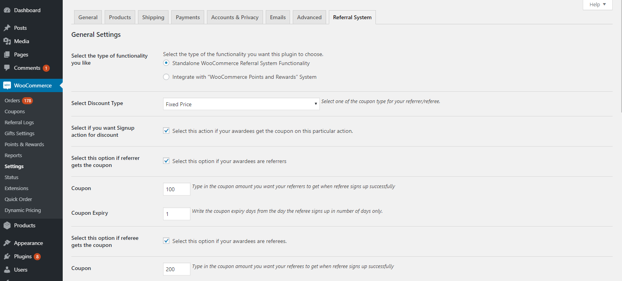Open the Accounts & Privacy tab
Screen dimensions: 622x281
tap(235, 17)
